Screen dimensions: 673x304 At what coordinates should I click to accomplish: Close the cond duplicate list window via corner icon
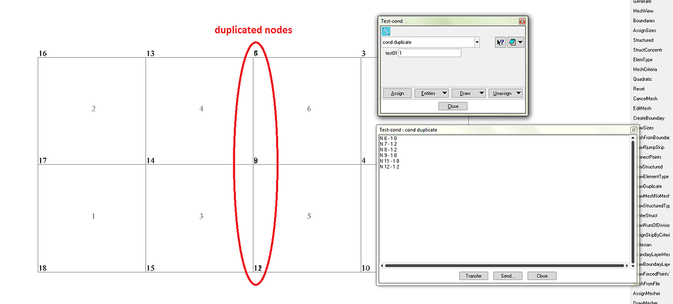pos(633,129)
